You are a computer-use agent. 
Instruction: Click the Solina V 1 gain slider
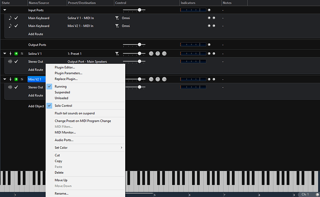click(134, 53)
